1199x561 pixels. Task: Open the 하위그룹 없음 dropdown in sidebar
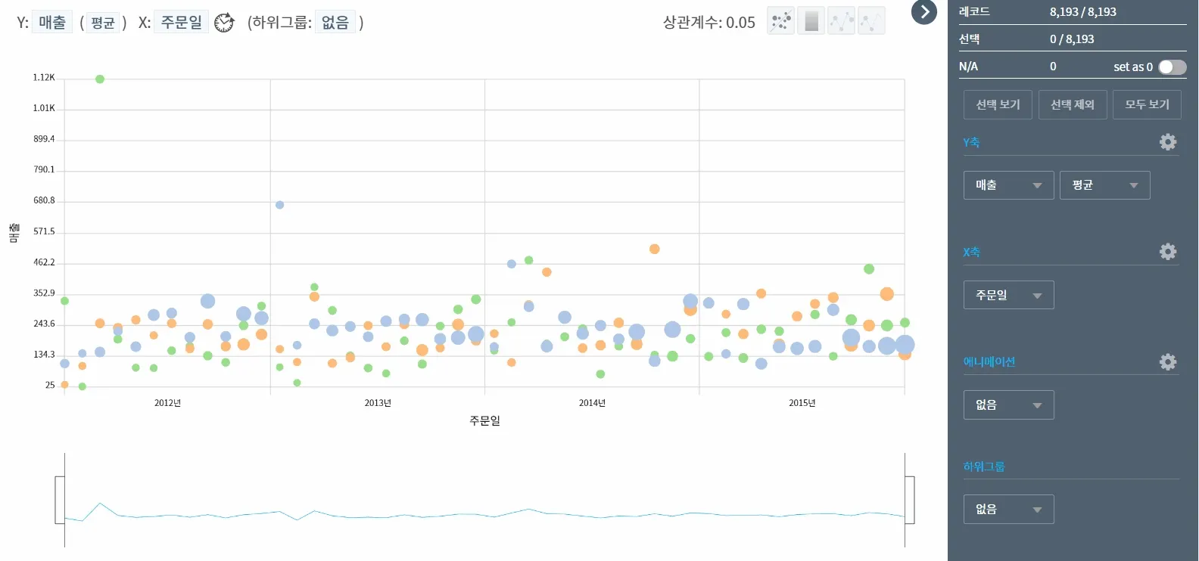pos(1008,510)
